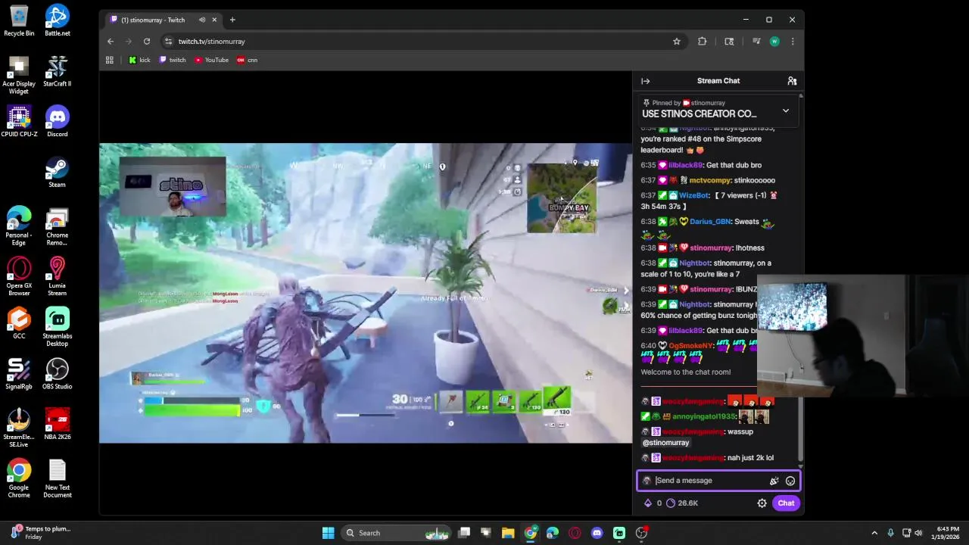This screenshot has width=969, height=545.
Task: Open StarCraft II desktop shortcut
Action: pos(57,71)
